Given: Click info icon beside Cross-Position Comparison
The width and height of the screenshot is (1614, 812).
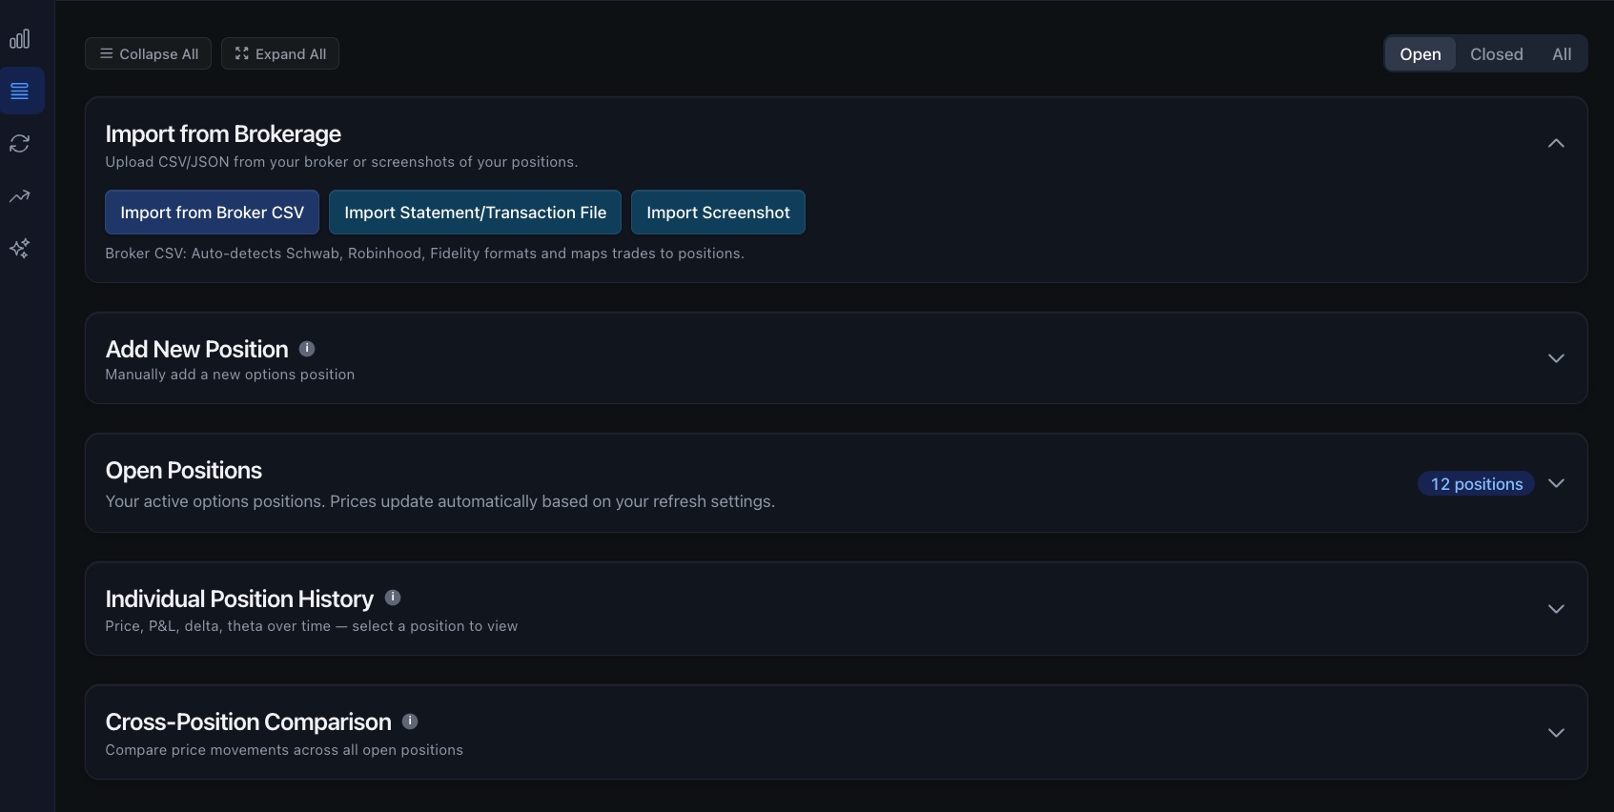Looking at the screenshot, I should coord(410,721).
